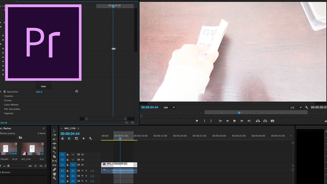The width and height of the screenshot is (327, 184).
Task: Select the Selection tool arrow
Action: coord(54,131)
